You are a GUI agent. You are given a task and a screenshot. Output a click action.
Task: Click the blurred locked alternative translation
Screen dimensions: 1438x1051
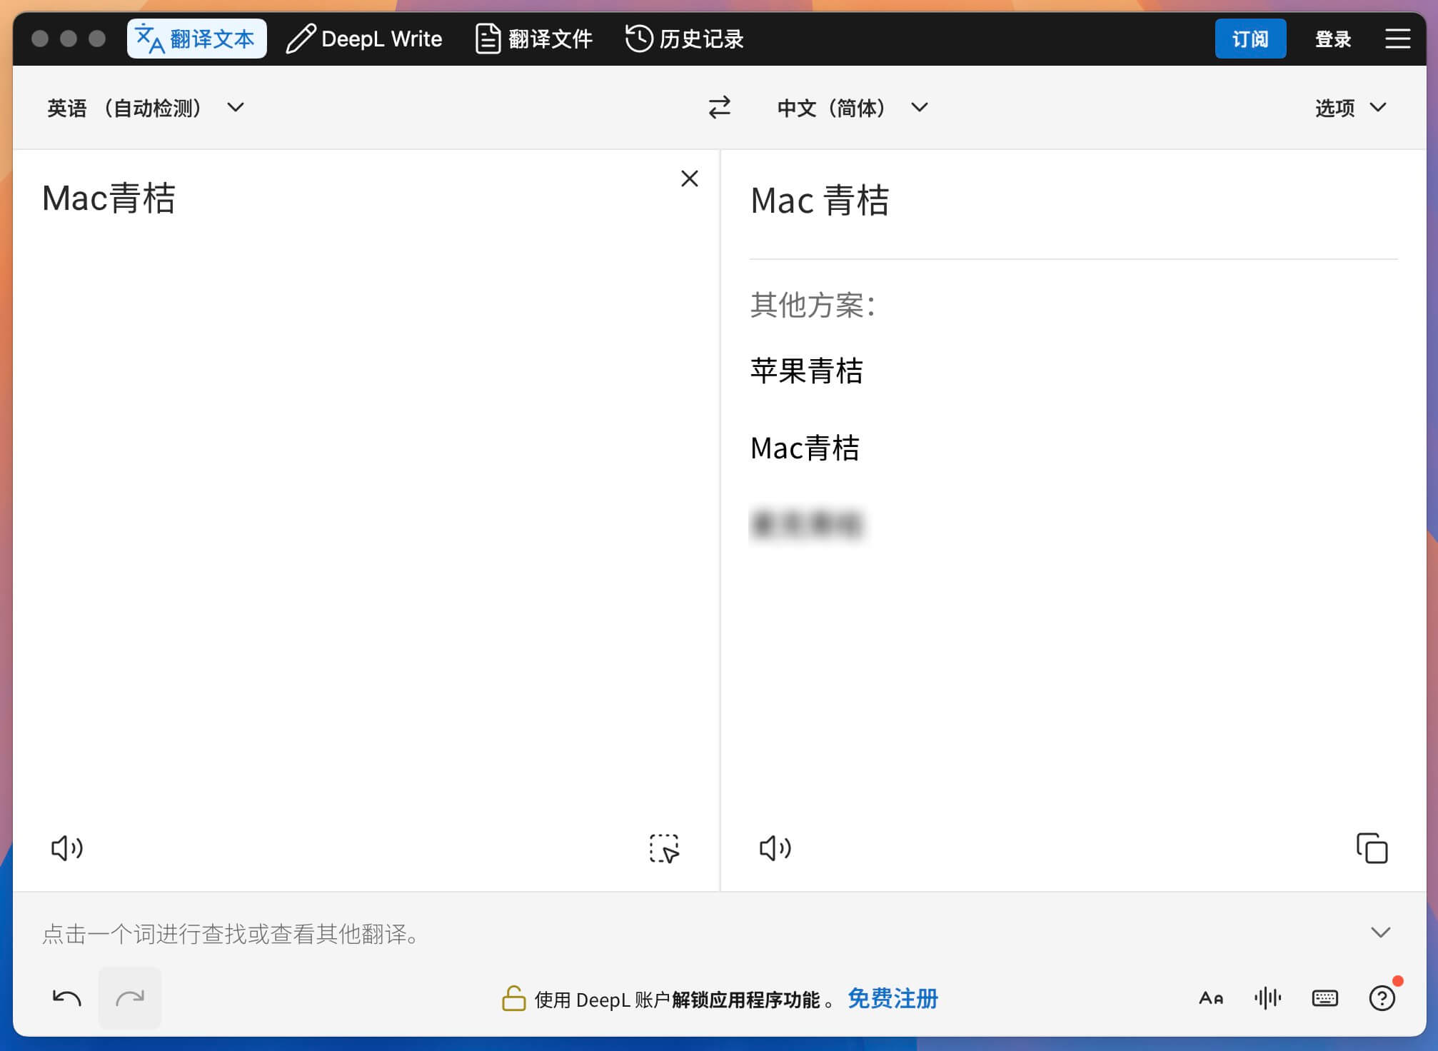click(808, 525)
